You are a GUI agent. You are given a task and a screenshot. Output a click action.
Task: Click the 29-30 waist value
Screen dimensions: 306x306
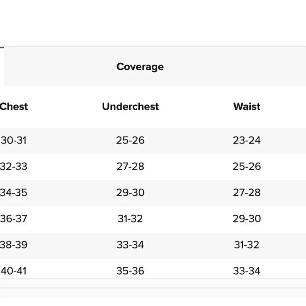(x=247, y=219)
